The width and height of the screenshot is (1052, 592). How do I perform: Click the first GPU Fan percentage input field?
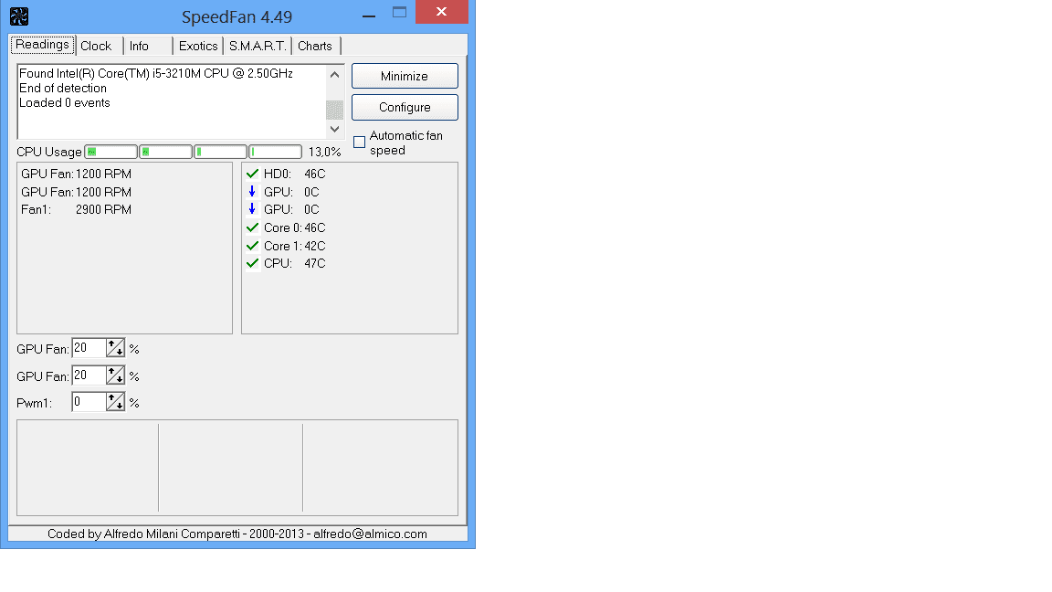(x=89, y=348)
